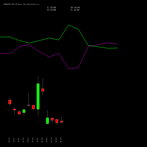Click the 22 Jan date label
Screen dimensions: 147x147
click(x=9, y=140)
